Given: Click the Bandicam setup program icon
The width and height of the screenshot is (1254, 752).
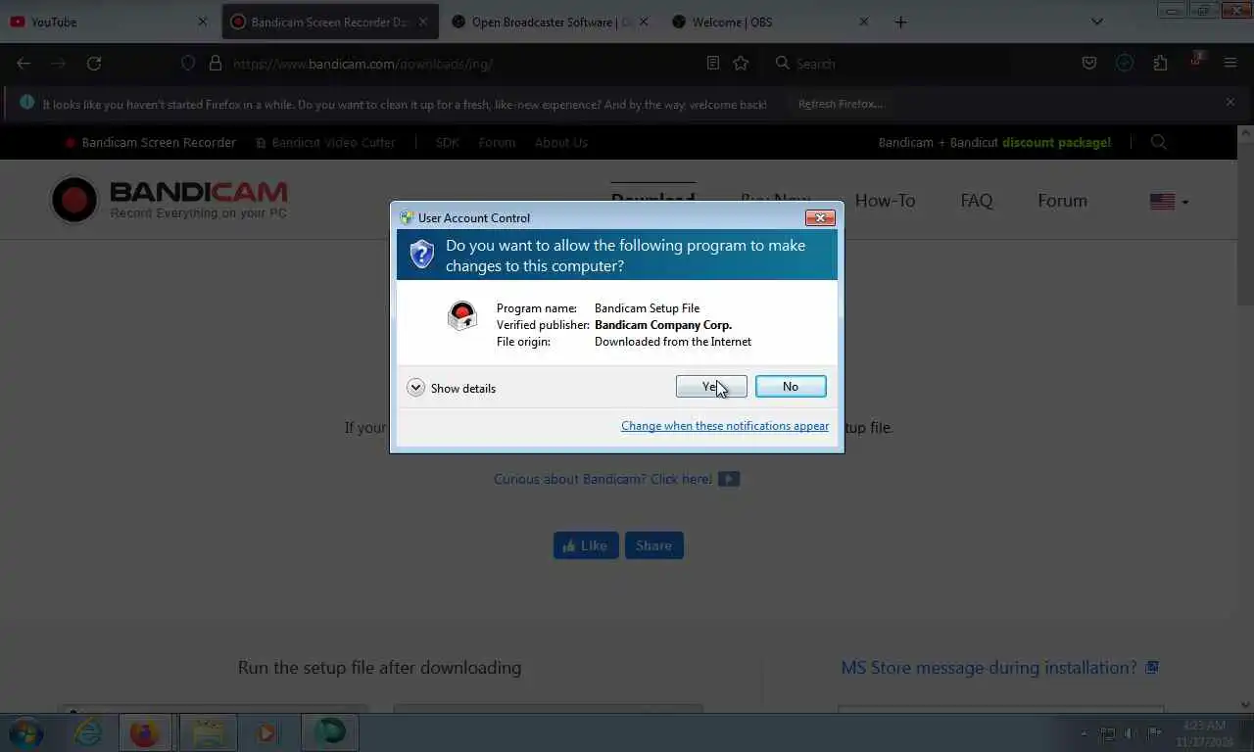Looking at the screenshot, I should pyautogui.click(x=461, y=315).
